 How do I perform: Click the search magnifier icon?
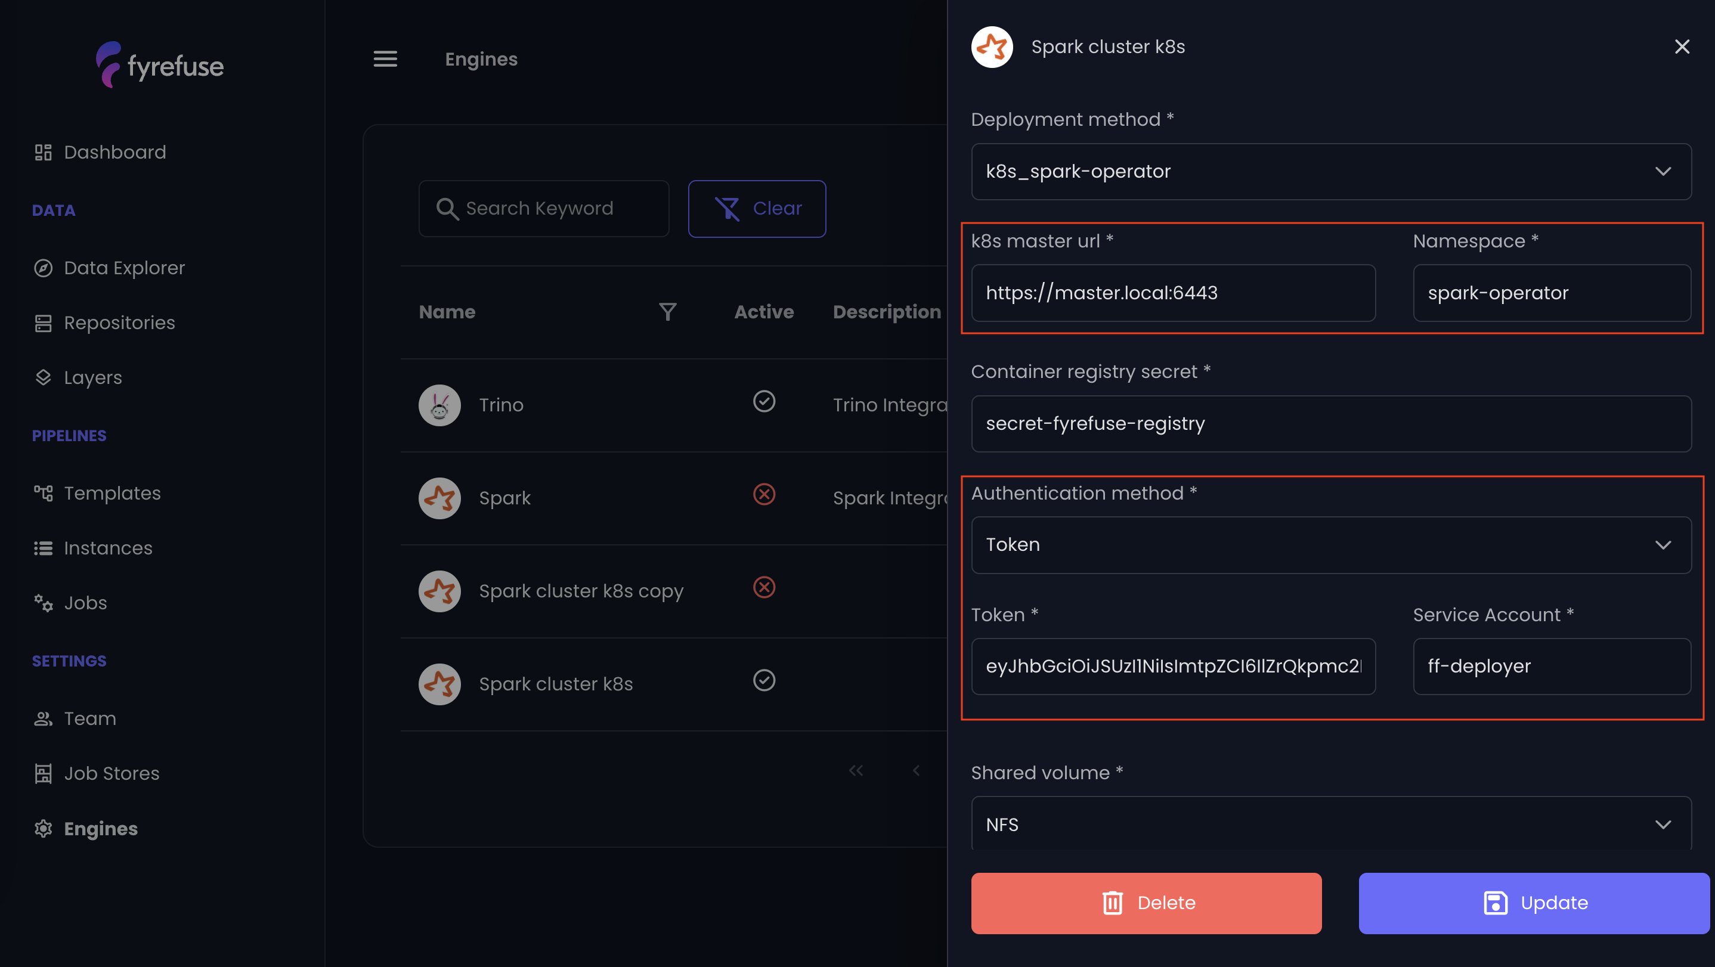[447, 209]
